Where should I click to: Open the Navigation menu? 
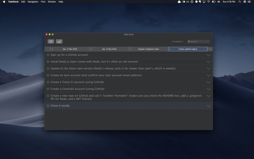(x=33, y=2)
